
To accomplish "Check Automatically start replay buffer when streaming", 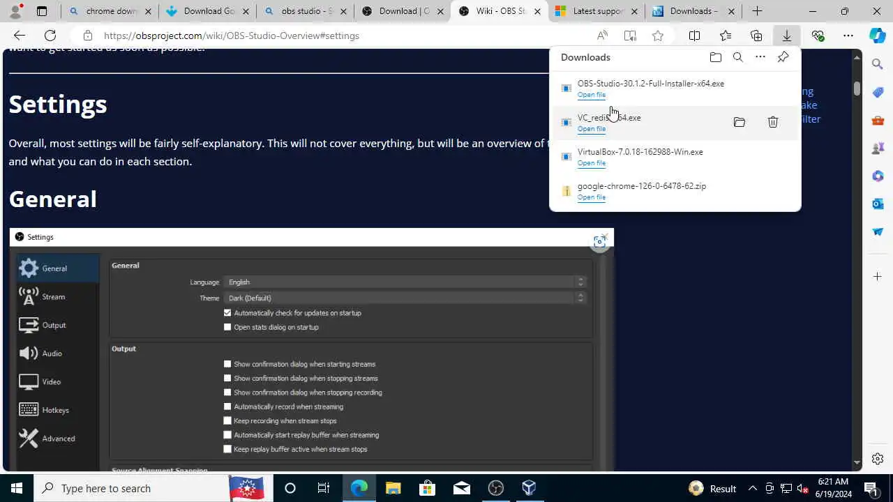I will point(227,435).
